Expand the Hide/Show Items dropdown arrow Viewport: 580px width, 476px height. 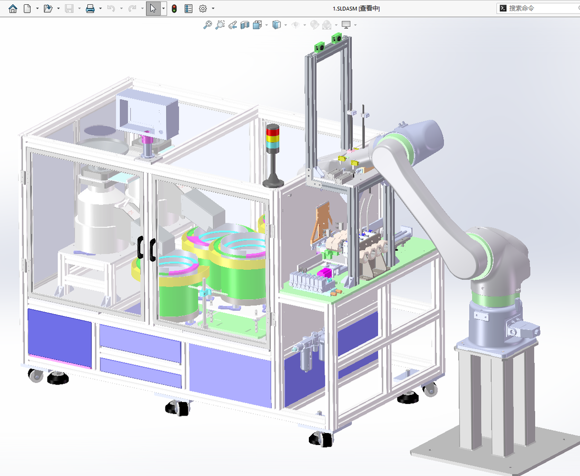coord(304,25)
